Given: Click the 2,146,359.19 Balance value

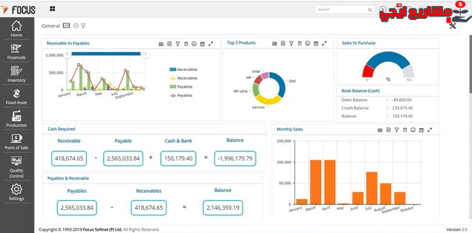Looking at the screenshot, I should coord(223,208).
